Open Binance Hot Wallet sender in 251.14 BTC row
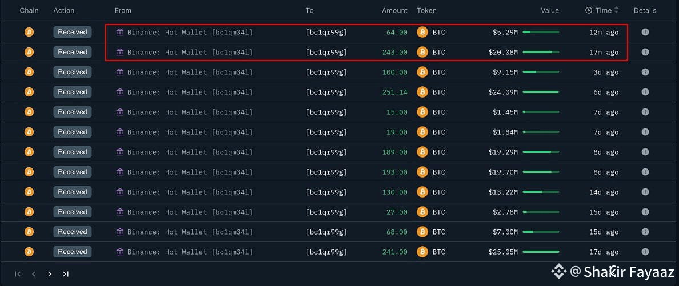 (x=190, y=92)
